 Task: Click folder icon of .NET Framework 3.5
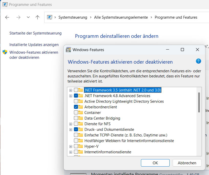coord(81,90)
